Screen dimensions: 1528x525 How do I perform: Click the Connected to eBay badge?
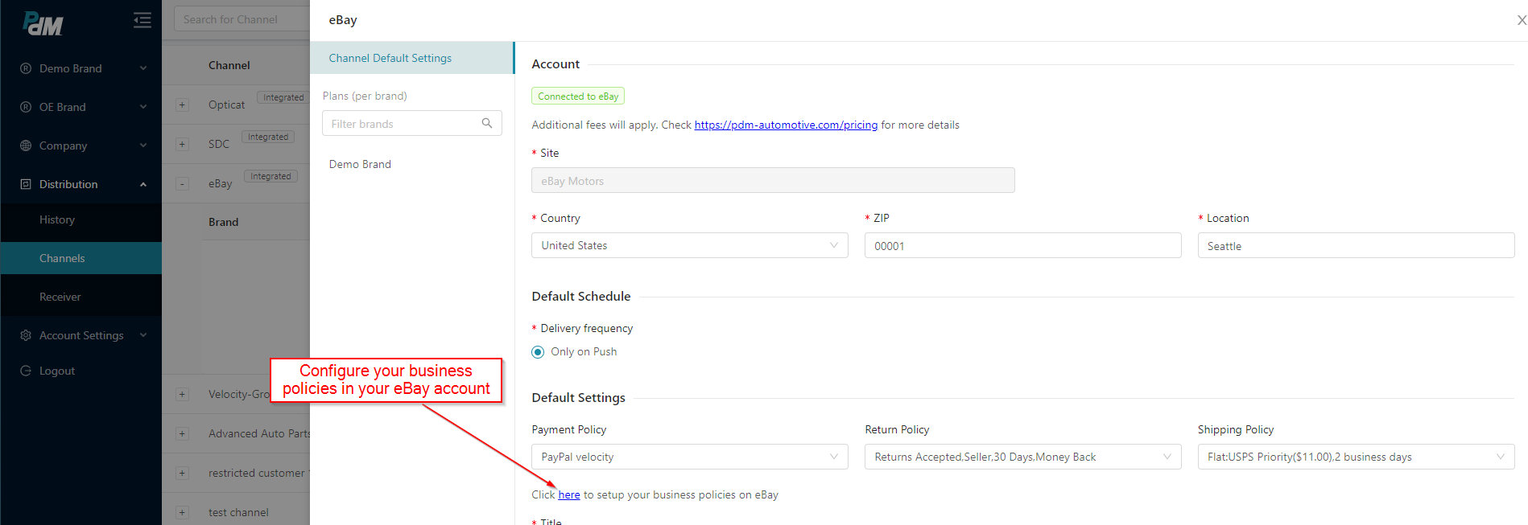578,96
